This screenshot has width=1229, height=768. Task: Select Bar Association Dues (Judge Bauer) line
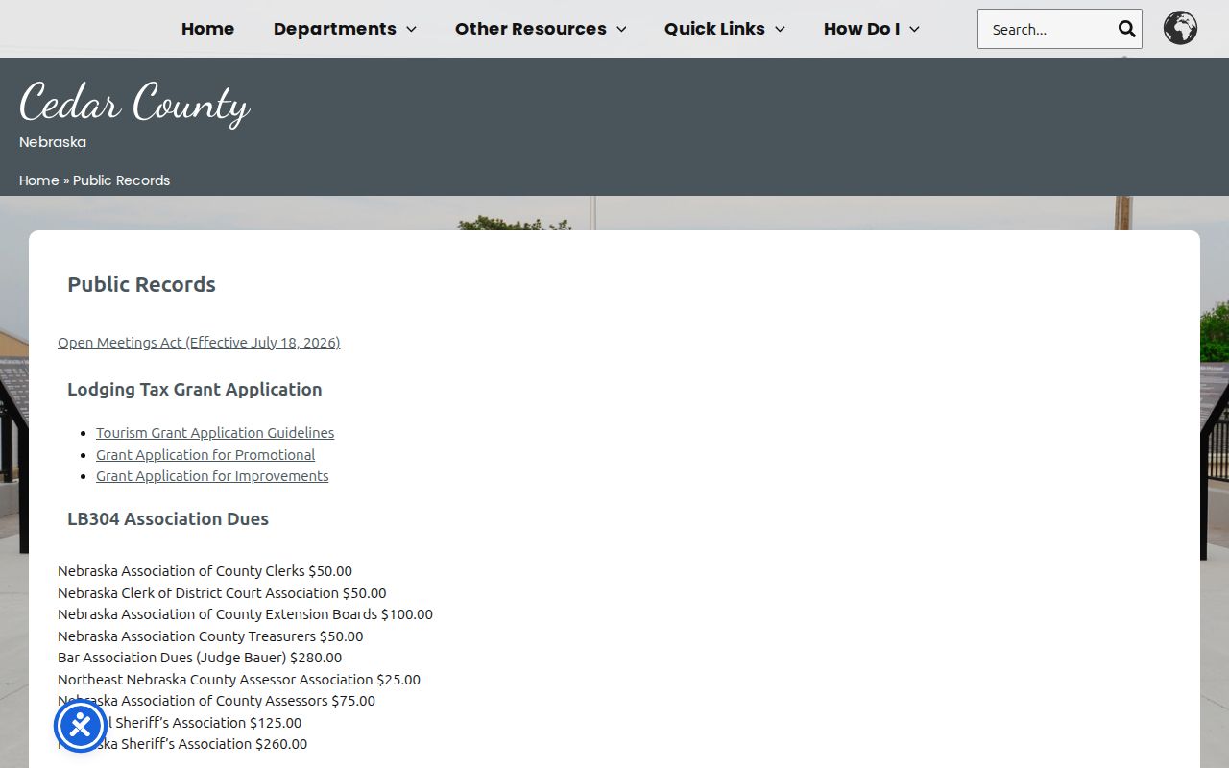coord(200,658)
